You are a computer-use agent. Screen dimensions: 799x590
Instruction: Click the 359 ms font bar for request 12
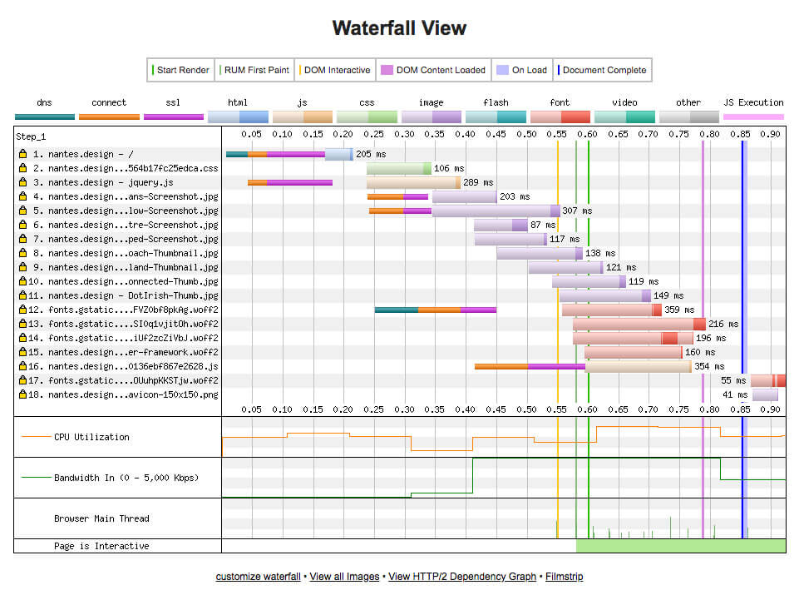[x=611, y=310]
